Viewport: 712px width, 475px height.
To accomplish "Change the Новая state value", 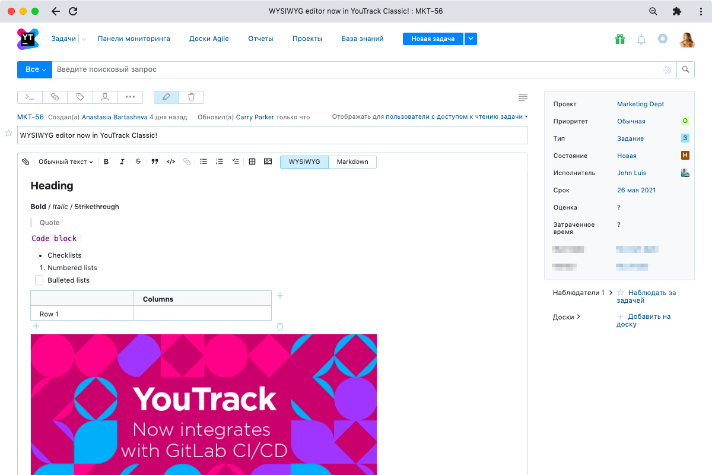I will pyautogui.click(x=627, y=156).
